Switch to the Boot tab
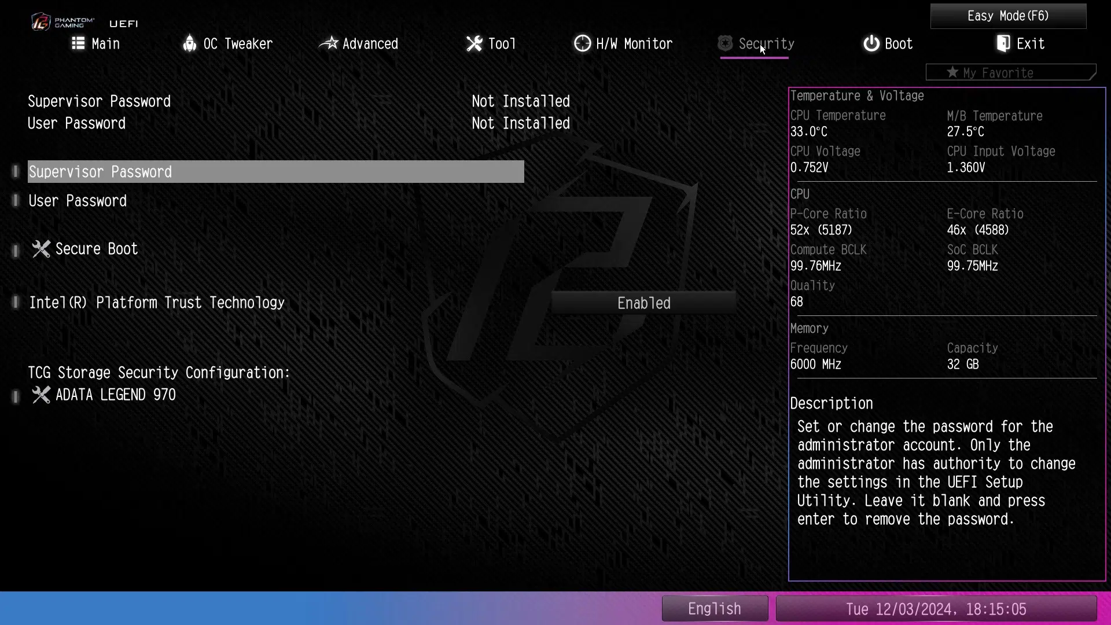 coord(888,43)
